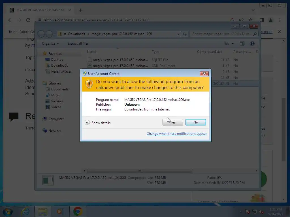
Task: Reload the page in Chrome
Action: pyautogui.click(x=28, y=20)
